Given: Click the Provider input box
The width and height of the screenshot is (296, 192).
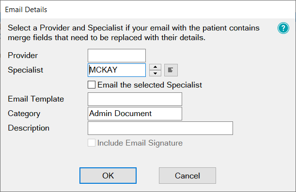Looking at the screenshot, I should coord(117,56).
